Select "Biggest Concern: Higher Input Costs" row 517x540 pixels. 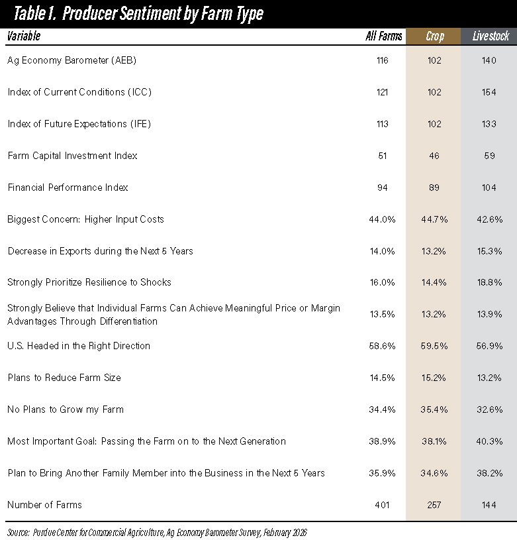pyautogui.click(x=85, y=219)
